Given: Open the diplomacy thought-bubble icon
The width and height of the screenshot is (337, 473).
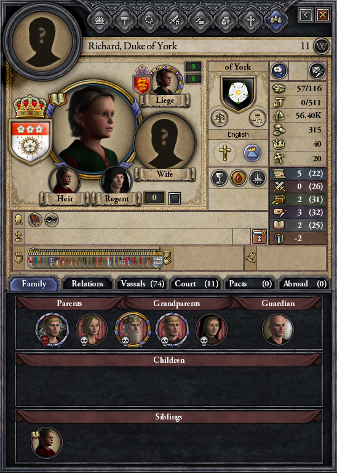Looking at the screenshot, I should click(279, 71).
